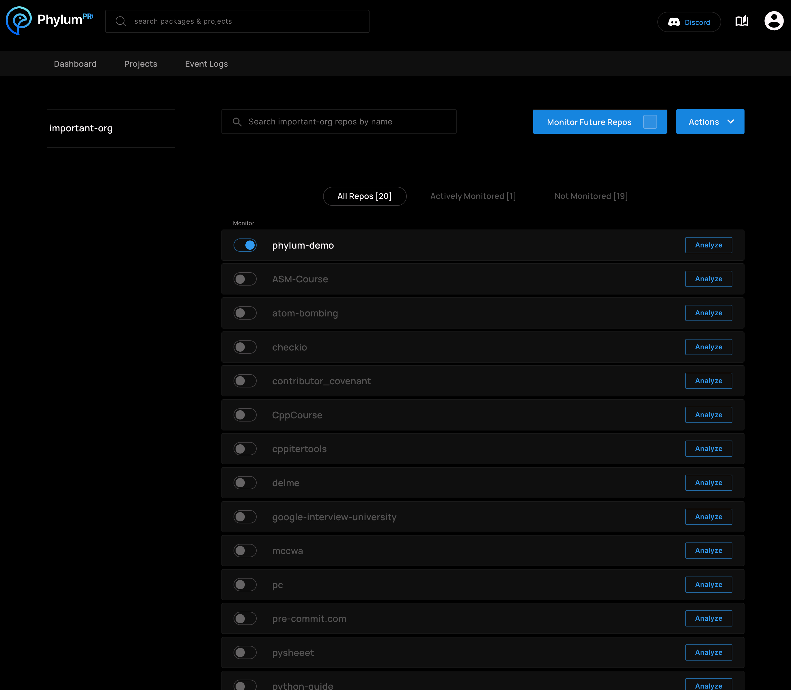Click the Discord button
The height and width of the screenshot is (690, 791).
click(689, 22)
